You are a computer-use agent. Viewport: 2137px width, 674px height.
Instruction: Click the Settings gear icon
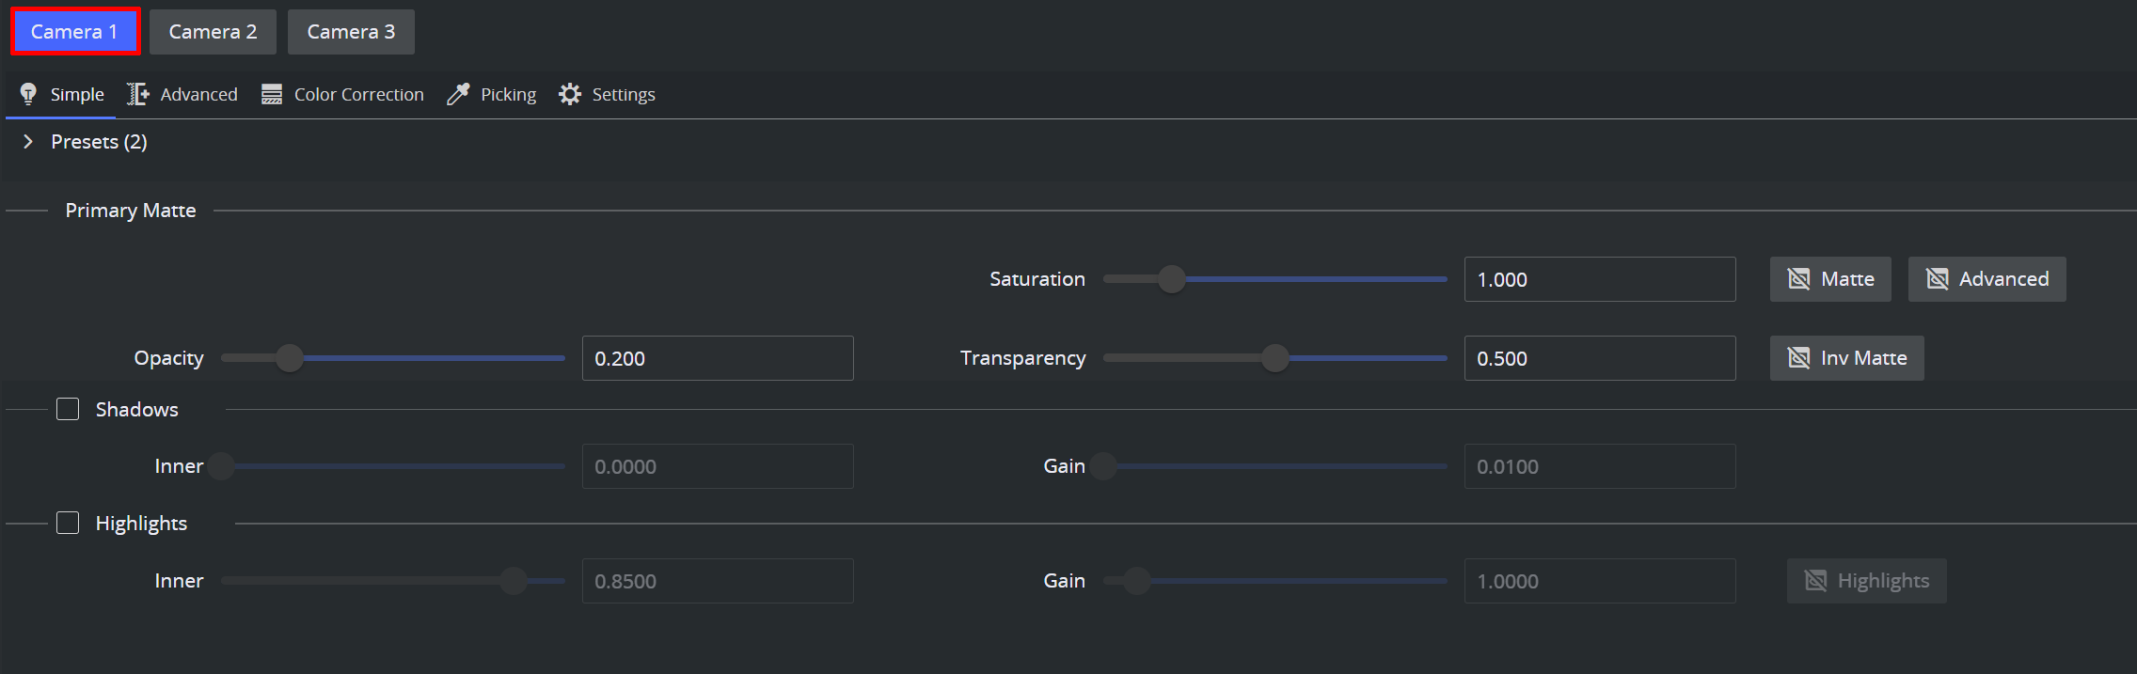[570, 94]
